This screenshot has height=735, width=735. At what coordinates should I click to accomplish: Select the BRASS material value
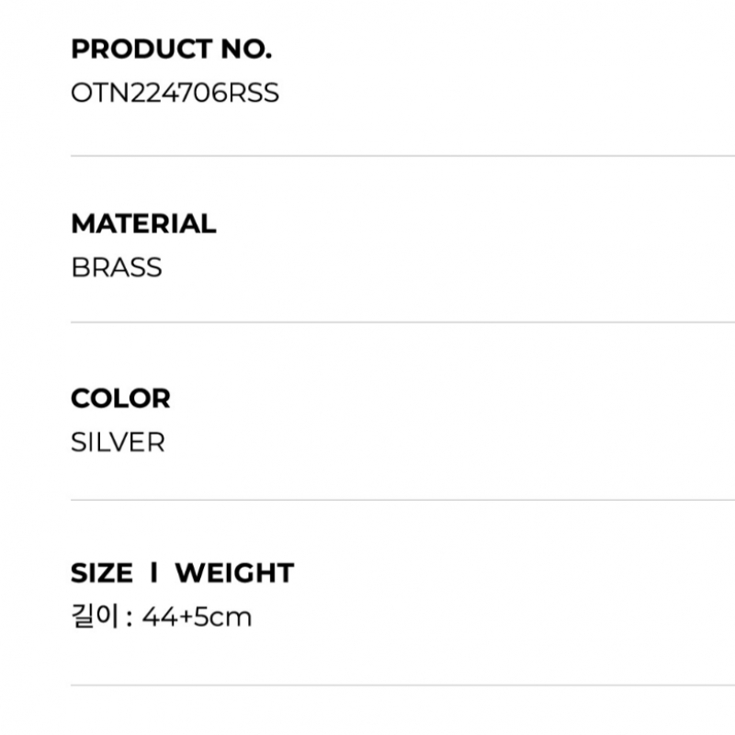click(117, 267)
